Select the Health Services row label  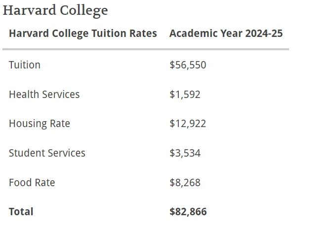coord(44,95)
